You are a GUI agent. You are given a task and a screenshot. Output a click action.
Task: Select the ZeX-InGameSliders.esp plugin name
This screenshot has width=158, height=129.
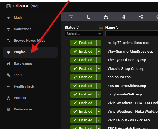pos(127,86)
